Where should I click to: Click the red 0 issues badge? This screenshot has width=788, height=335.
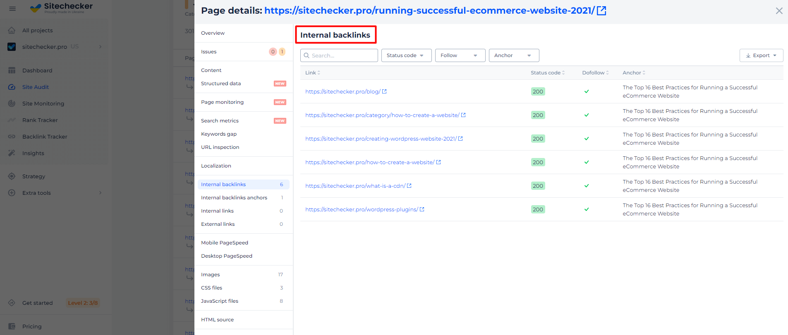click(273, 52)
